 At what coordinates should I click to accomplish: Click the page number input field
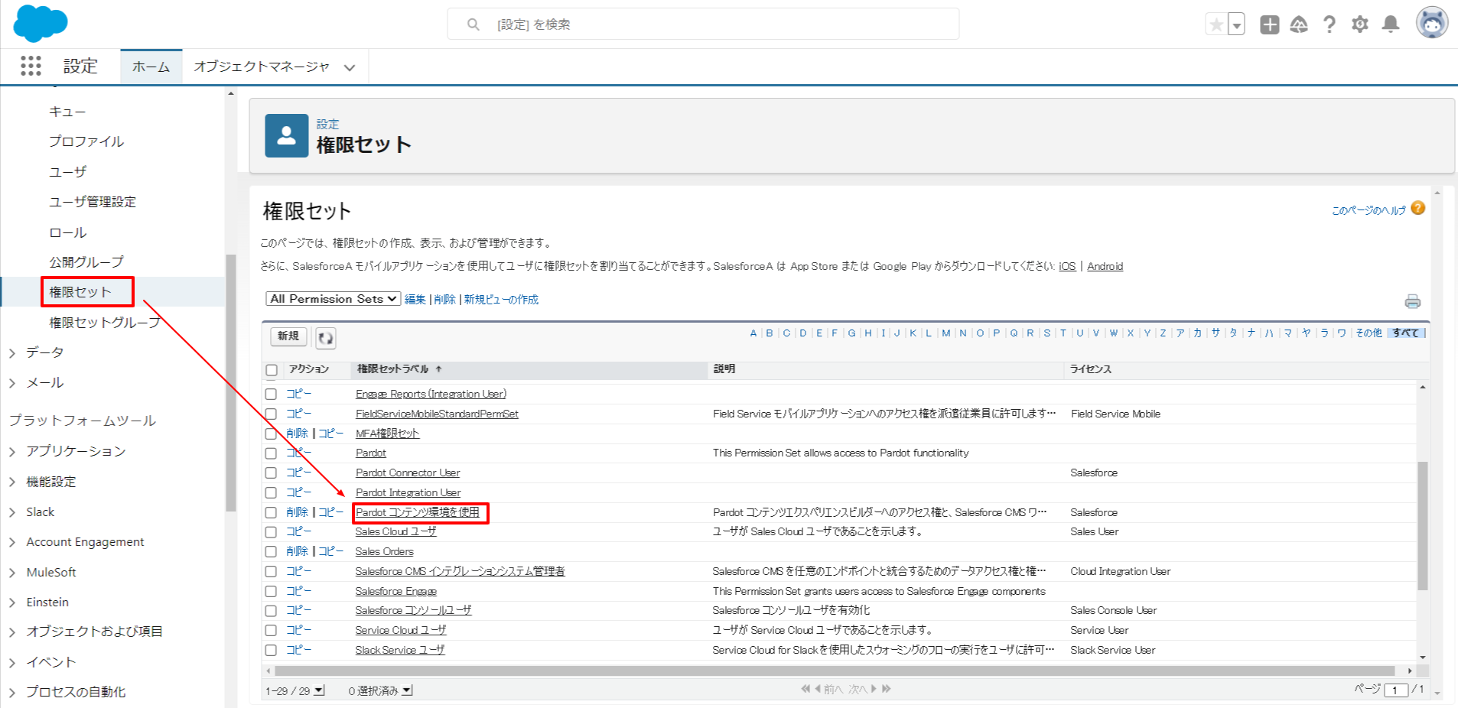tap(1396, 690)
